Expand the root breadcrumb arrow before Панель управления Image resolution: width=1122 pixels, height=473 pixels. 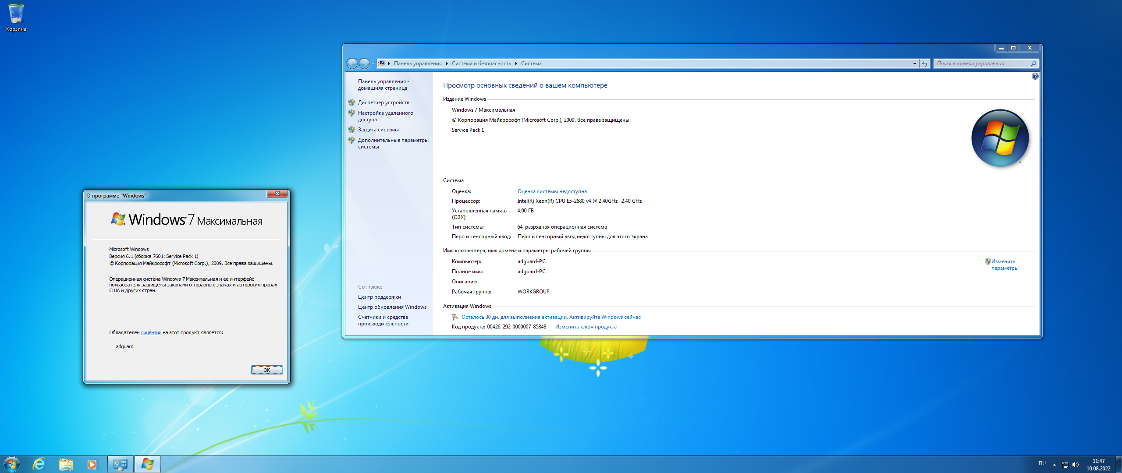point(389,64)
